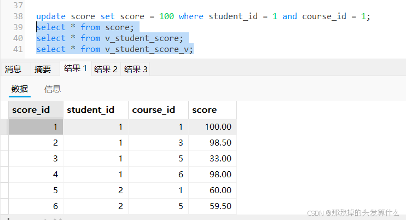Click line number 41 in the gutter

tap(18, 49)
